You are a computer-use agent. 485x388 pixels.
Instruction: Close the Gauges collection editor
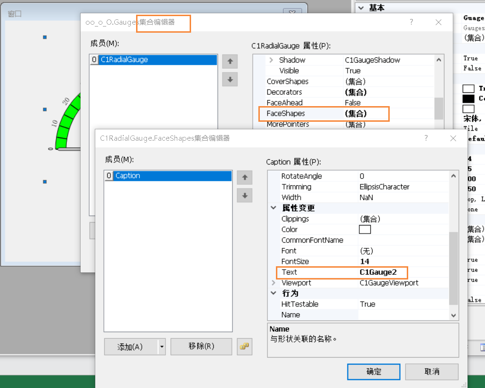click(438, 22)
